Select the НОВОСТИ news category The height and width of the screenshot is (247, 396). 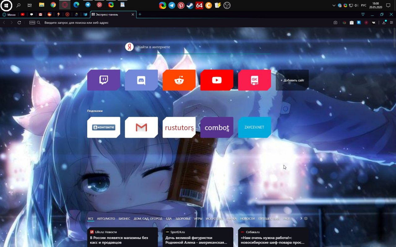247,219
